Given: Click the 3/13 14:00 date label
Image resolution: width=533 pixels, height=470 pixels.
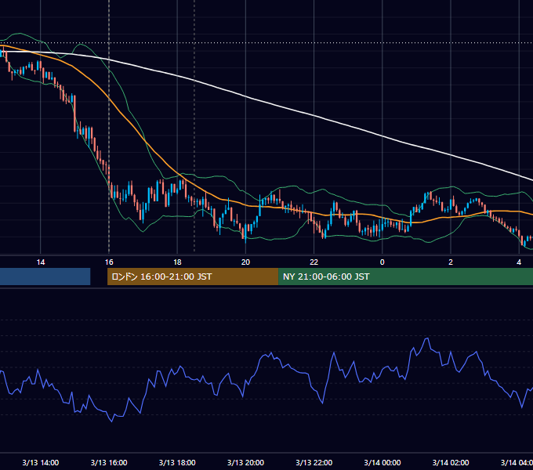Looking at the screenshot, I should (41, 462).
